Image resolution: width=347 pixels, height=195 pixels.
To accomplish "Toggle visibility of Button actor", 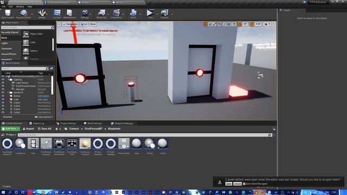I will coord(3,96).
